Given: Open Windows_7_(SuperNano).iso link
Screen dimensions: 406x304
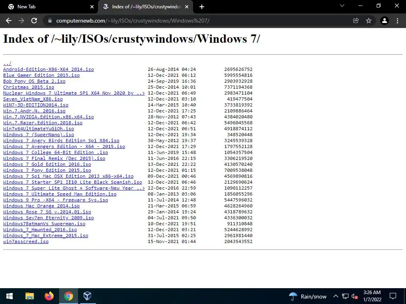Looking at the screenshot, I should [x=38, y=135].
